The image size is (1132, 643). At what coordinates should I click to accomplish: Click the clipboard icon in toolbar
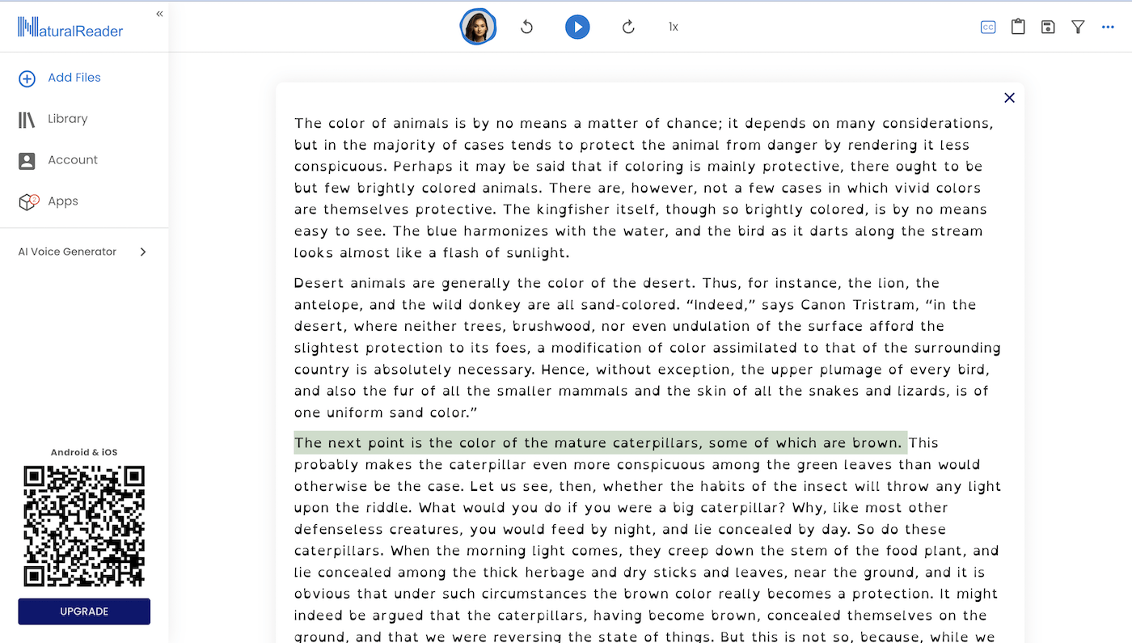coord(1018,27)
